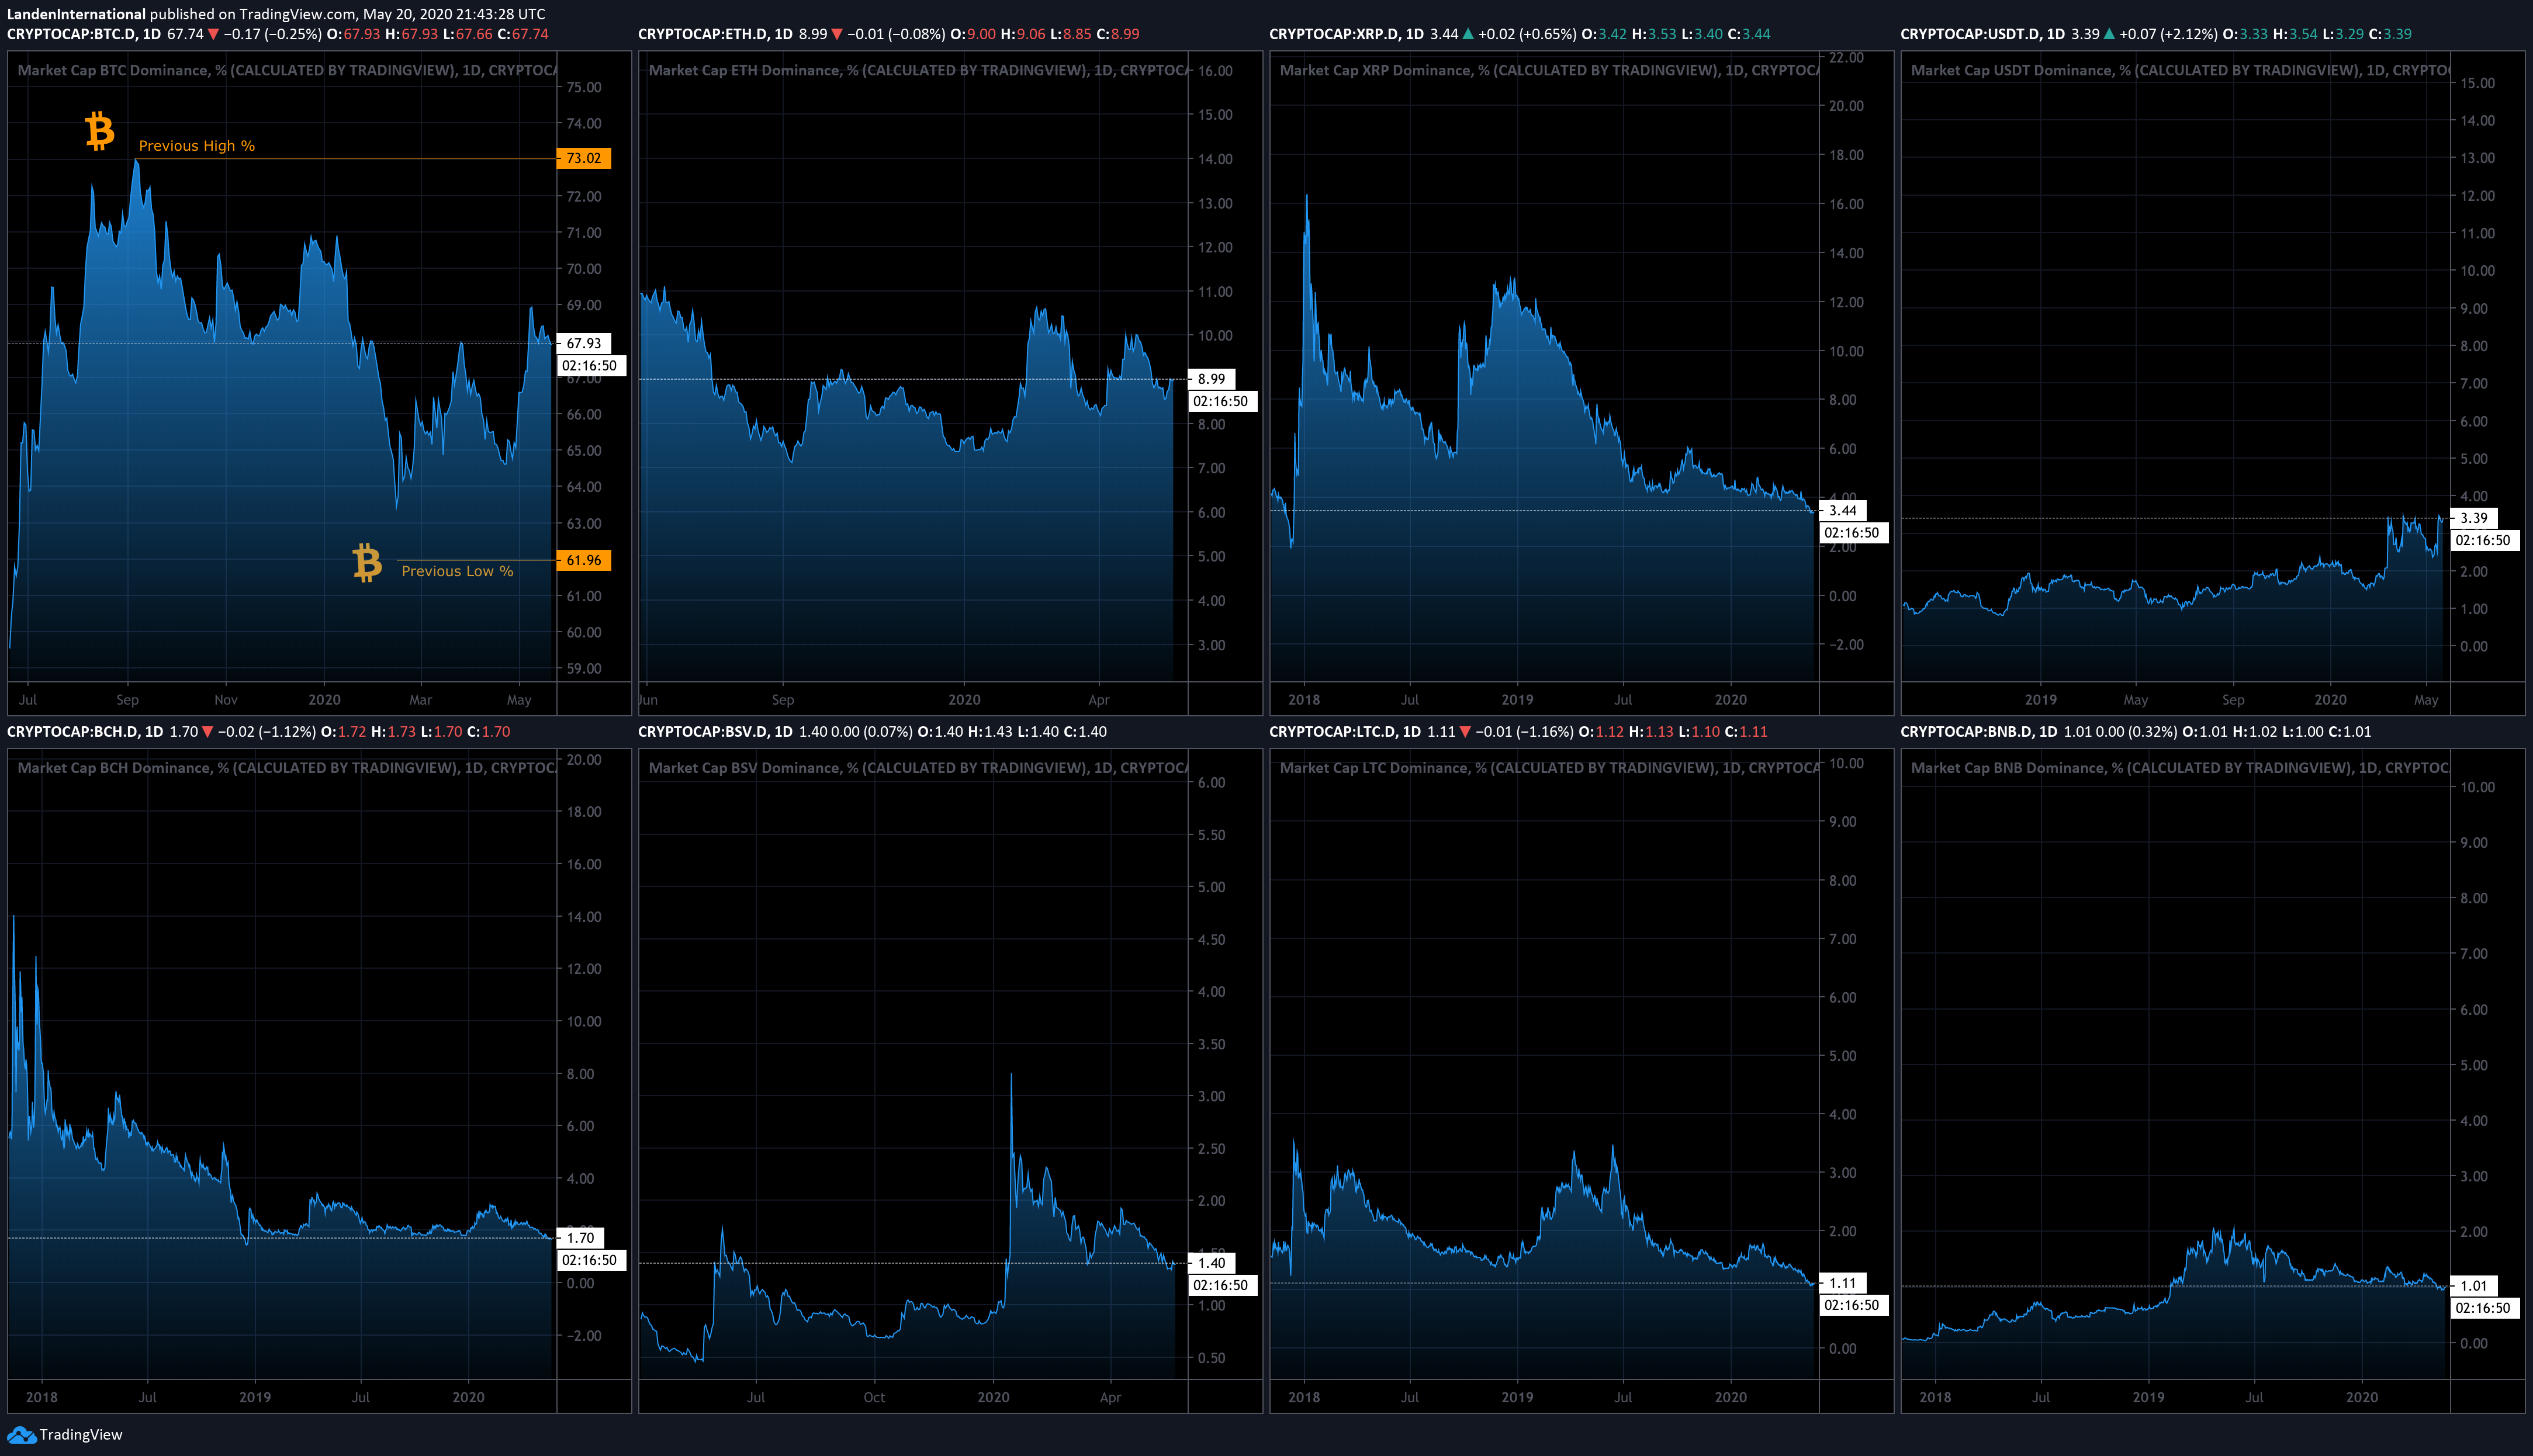Click the 1.70 BCH dominance value label
The image size is (2533, 1456).
tap(581, 1238)
